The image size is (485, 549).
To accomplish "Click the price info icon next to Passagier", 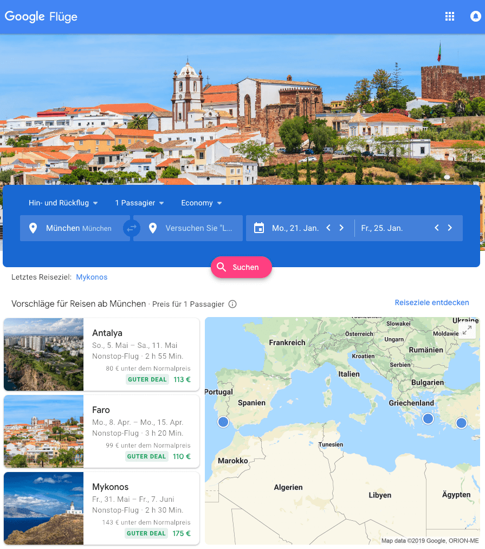I will pyautogui.click(x=232, y=304).
